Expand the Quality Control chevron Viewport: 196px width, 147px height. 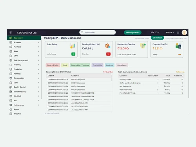[38, 87]
